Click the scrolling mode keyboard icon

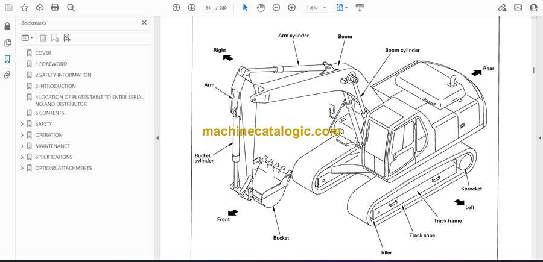point(360,8)
